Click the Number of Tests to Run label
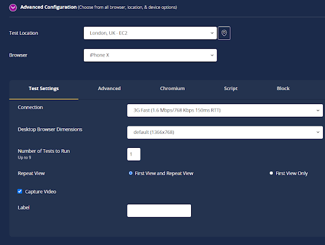325x245 pixels. click(44, 151)
